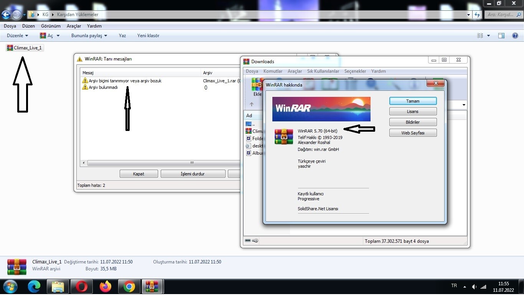Open Opera from the taskbar
Screen dimensions: 524x296
(81, 286)
